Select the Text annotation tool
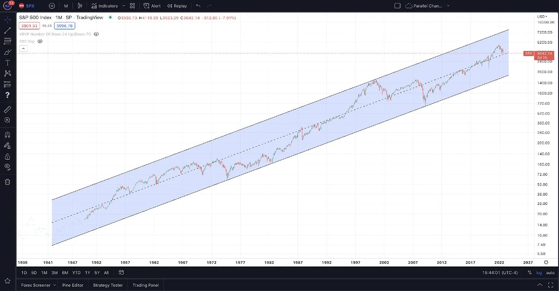The image size is (559, 291). [x=7, y=62]
